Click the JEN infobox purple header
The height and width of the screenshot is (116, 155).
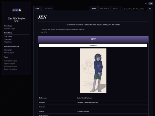click(93, 39)
